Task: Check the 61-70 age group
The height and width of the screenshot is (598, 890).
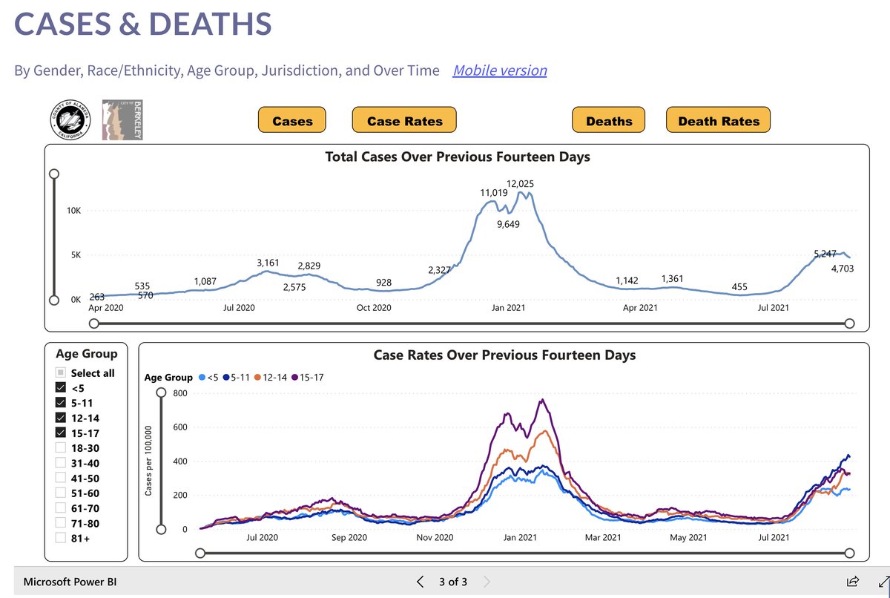Action: tap(60, 508)
